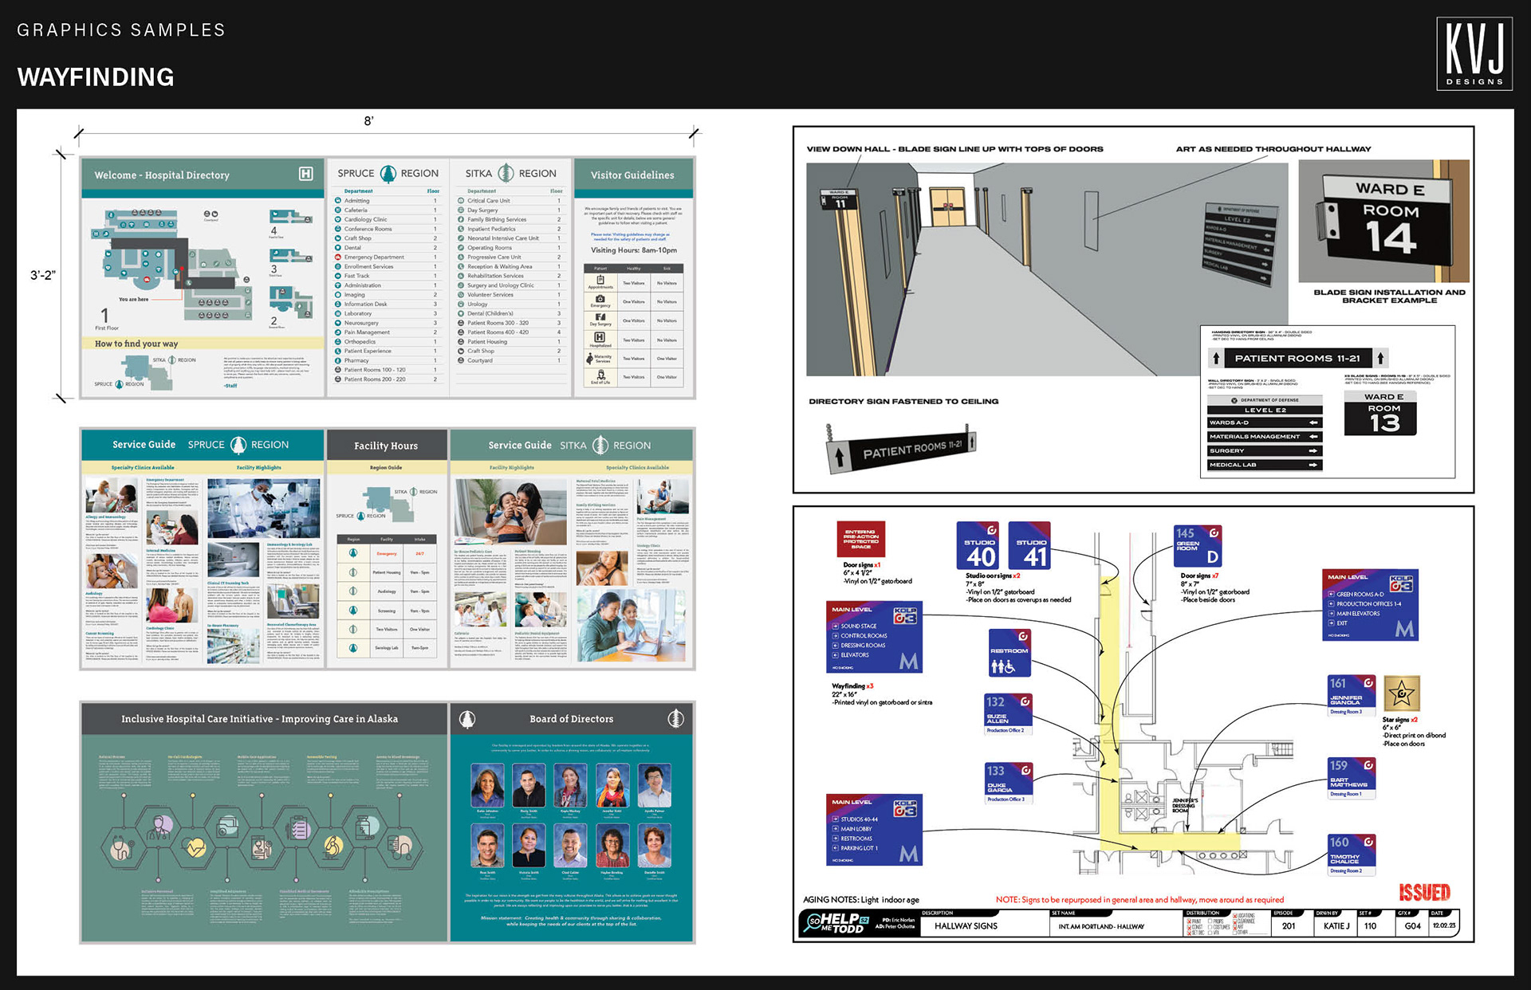Click the gold star sign graphic

coord(1401,693)
